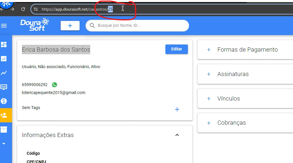The image size is (293, 163).
Task: Open the dashboard icon in the sidebar
Action: coord(4,45)
